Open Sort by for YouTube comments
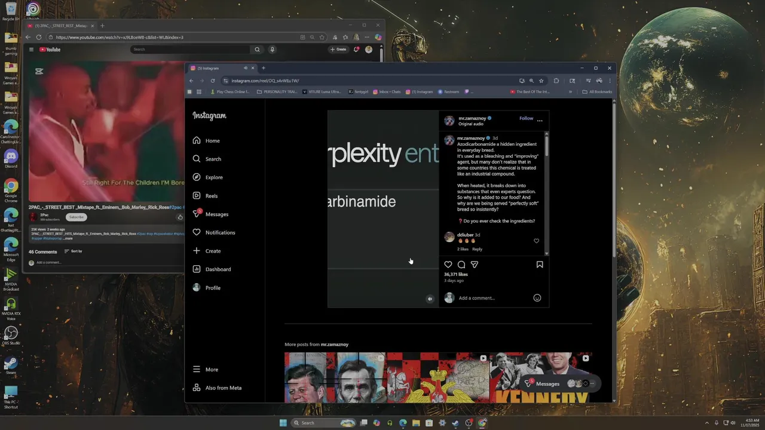This screenshot has width=765, height=430. point(73,251)
